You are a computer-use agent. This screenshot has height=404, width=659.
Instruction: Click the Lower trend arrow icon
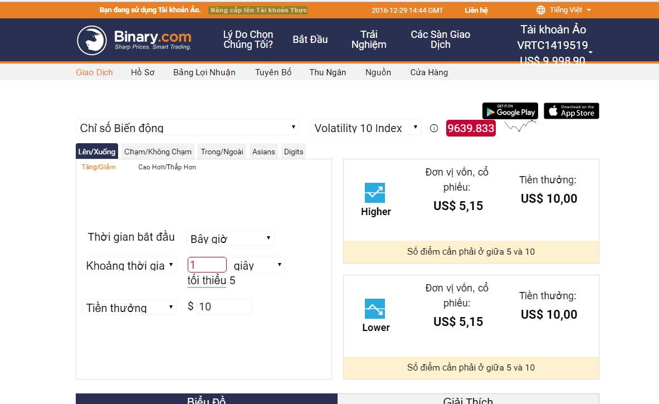(375, 309)
